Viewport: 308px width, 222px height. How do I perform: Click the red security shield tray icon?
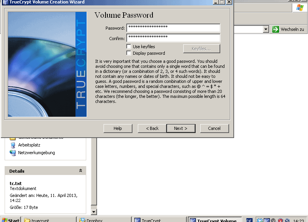coord(280,220)
